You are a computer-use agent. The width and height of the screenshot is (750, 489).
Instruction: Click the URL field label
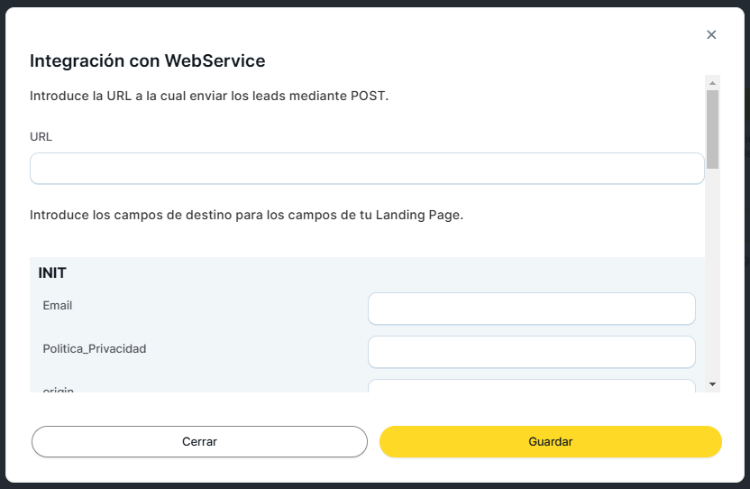[41, 137]
